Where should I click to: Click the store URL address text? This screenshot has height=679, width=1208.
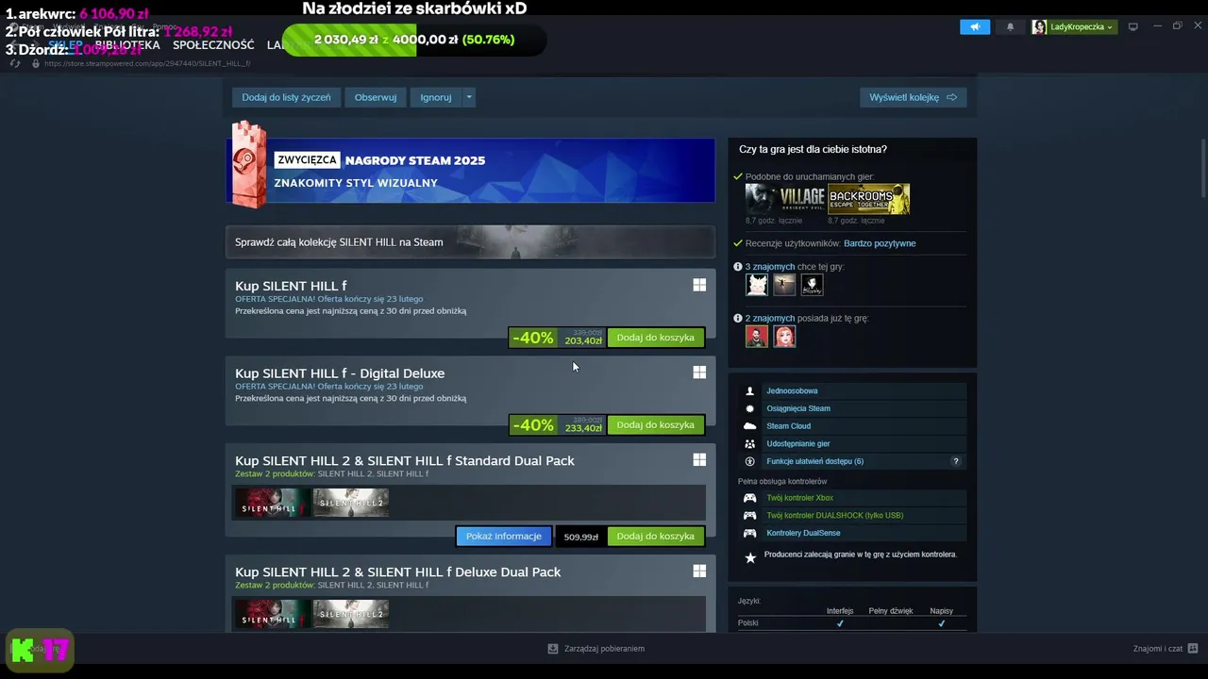tap(147, 63)
